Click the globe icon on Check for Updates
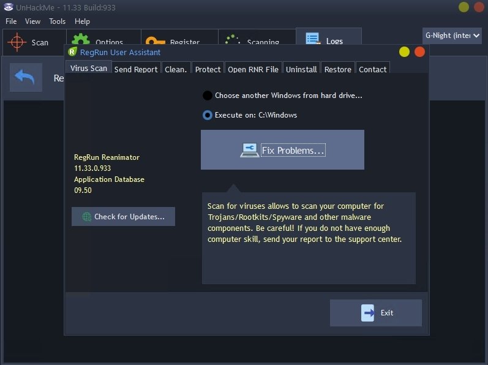The height and width of the screenshot is (365, 488). pos(86,217)
